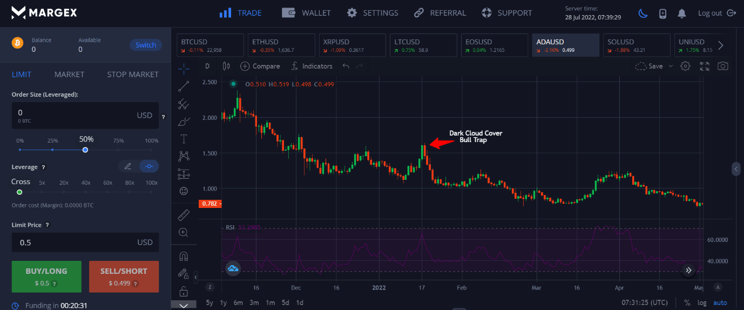Open the emoji icons tool
The image size is (744, 310).
tap(184, 191)
